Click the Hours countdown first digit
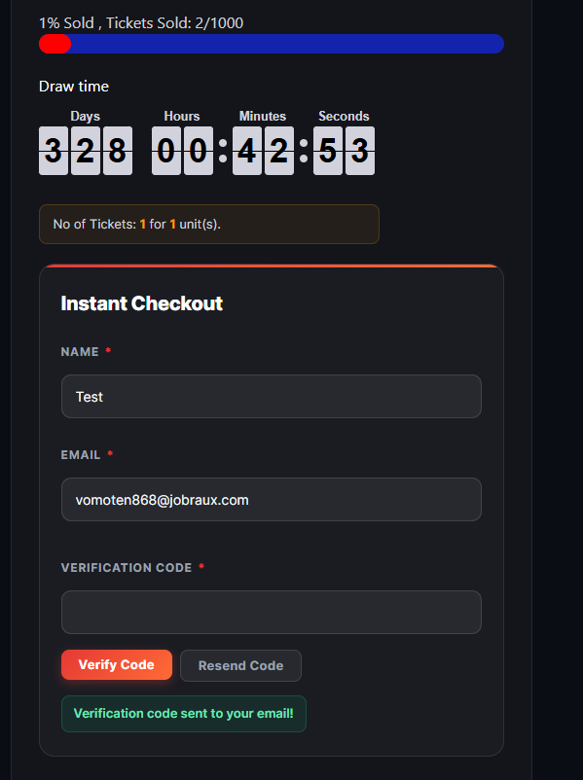The width and height of the screenshot is (583, 780). tap(166, 151)
